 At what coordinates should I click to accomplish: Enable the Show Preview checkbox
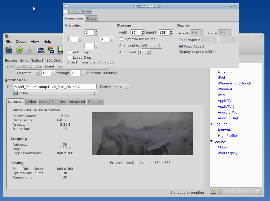(x=66, y=11)
